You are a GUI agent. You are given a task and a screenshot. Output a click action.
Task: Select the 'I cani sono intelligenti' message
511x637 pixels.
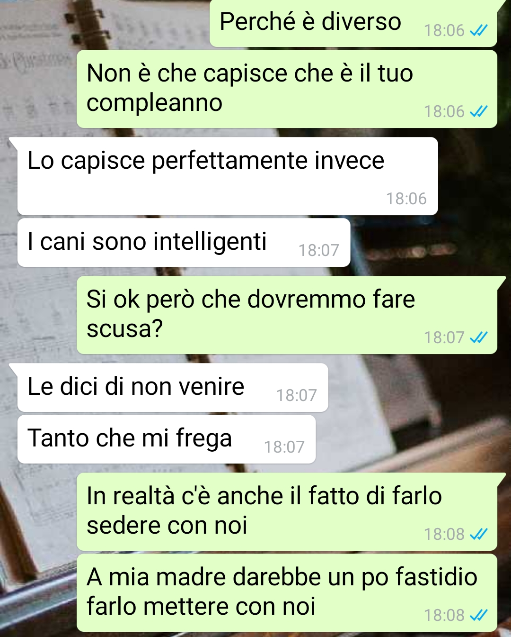[x=184, y=242]
